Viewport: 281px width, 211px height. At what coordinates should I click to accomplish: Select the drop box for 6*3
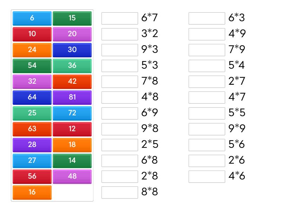pos(207,18)
